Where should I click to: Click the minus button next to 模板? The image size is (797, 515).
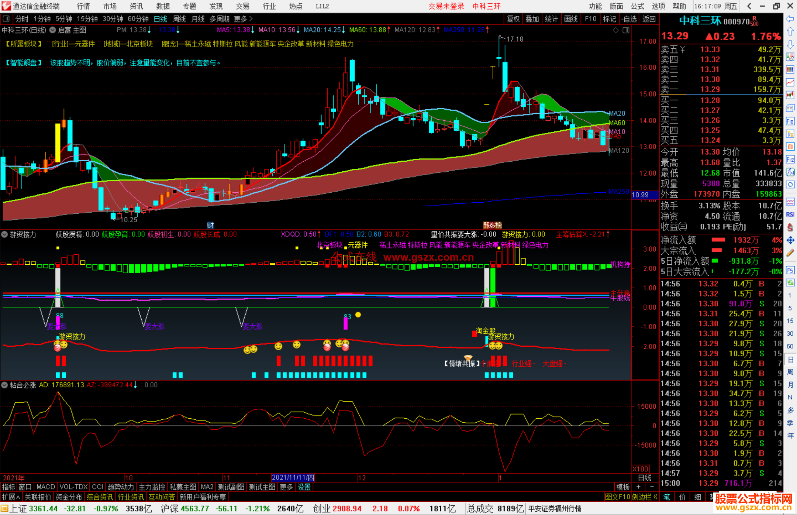point(651,487)
